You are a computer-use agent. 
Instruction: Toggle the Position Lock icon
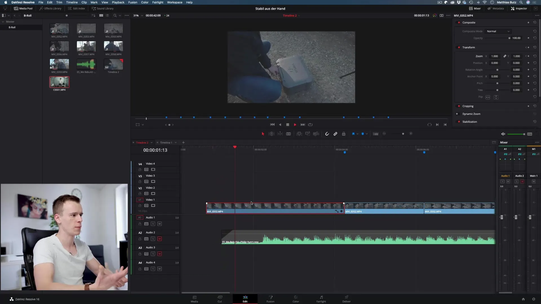tap(344, 134)
